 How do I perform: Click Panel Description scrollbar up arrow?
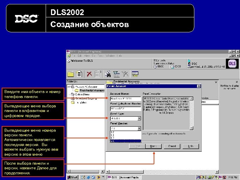pyautogui.click(x=191, y=98)
